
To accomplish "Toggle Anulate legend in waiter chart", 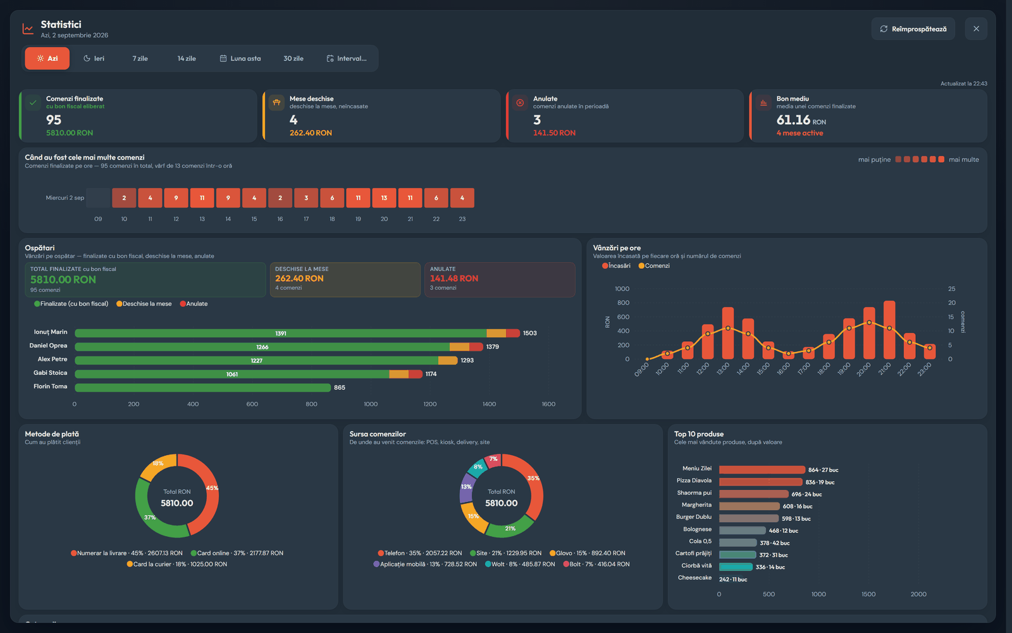I will 194,304.
